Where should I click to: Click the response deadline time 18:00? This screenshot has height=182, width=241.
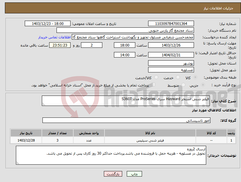point(125,45)
